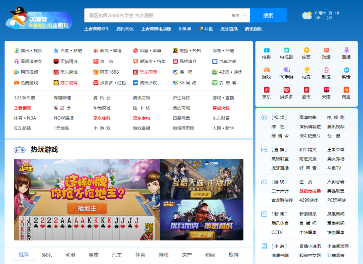Open 王者荣耀KPL hot link
Viewport: 363px width, 264px height.
coord(96,29)
